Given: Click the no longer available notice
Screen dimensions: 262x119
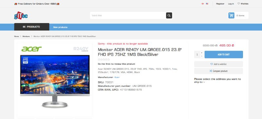Looking at the screenshot, I should (123, 44).
